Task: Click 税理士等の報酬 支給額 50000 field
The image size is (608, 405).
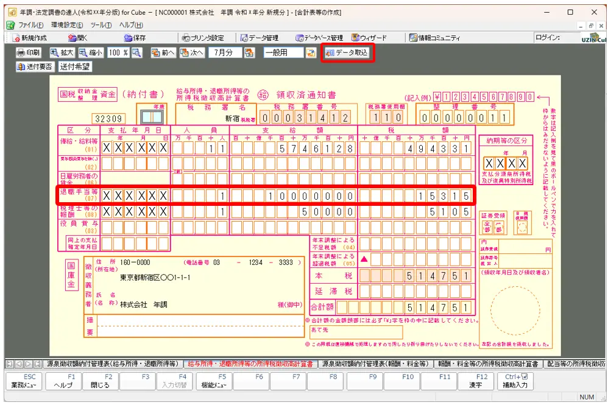Action: click(x=294, y=212)
